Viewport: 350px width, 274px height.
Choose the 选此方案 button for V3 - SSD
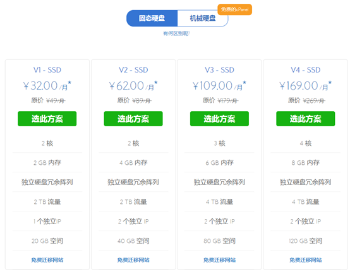219,119
